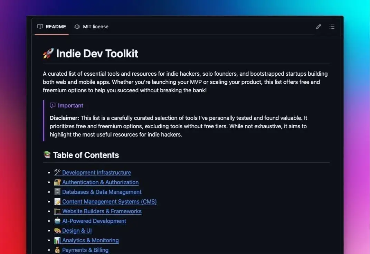370x254 pixels.
Task: Click the rocket emoji in the page title
Action: 47,54
